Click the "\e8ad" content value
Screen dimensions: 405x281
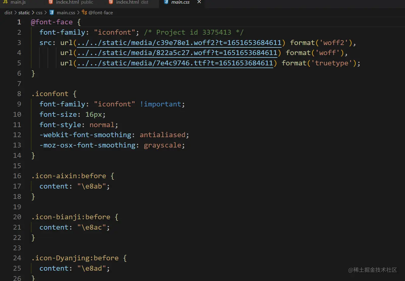91,269
